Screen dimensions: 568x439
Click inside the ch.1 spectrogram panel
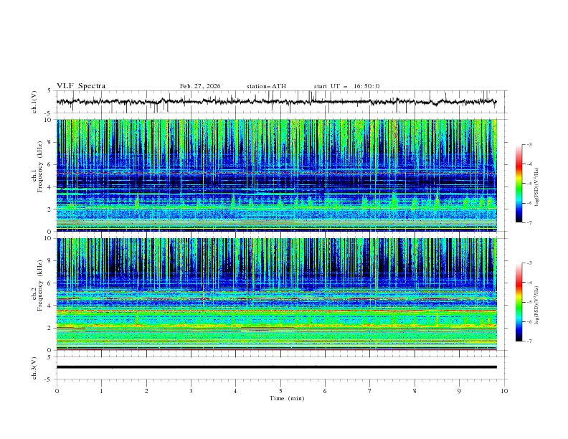tap(276, 175)
